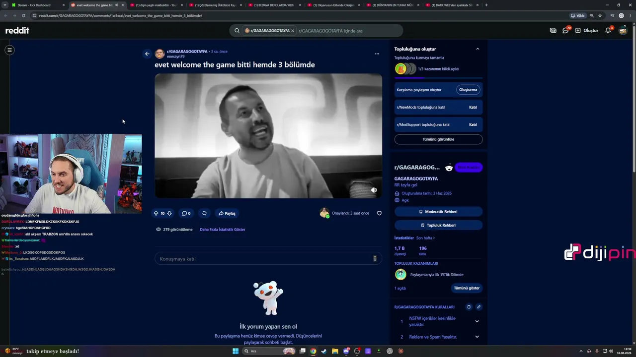Reload the page in Chrome
Viewport: 636px width, 357px height.
[23, 15]
